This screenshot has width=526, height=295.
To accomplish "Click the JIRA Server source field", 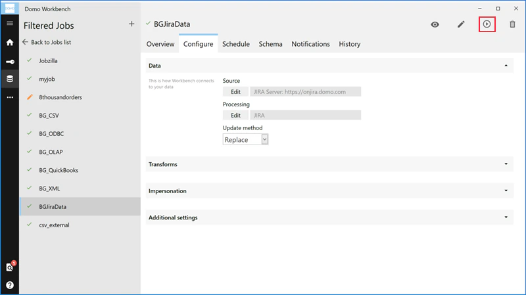I will 305,91.
